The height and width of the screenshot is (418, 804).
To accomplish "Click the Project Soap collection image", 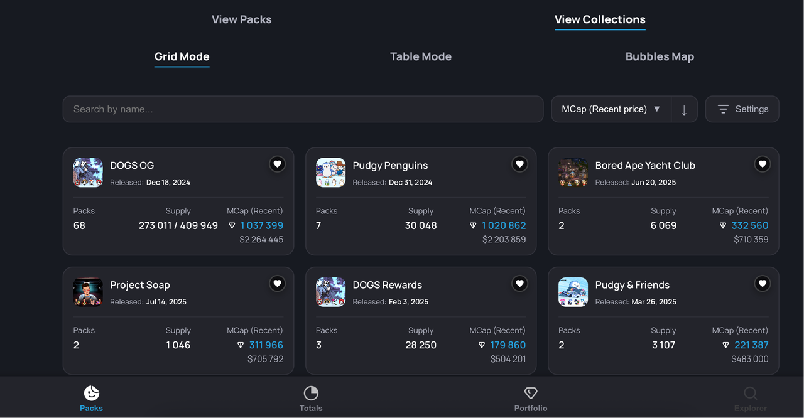I will click(x=88, y=292).
